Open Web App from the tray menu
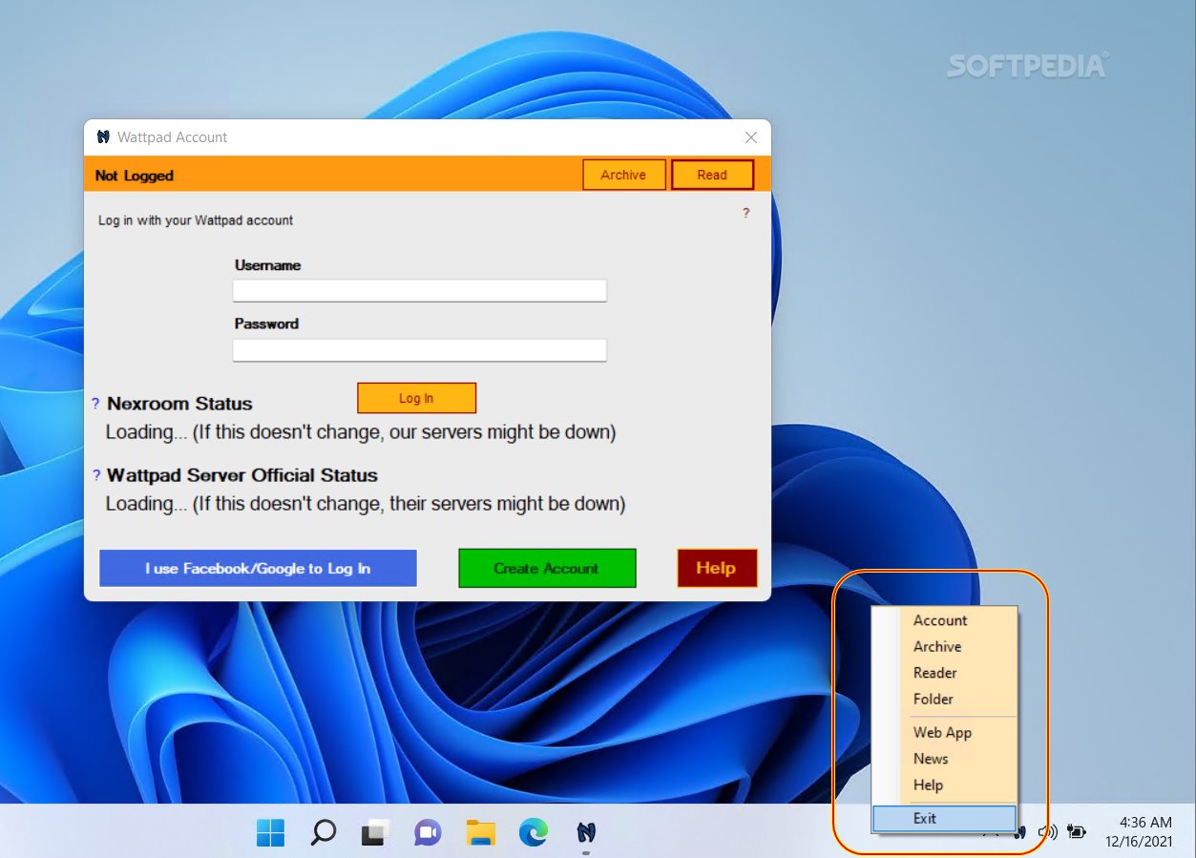Viewport: 1196px width, 858px height. click(x=942, y=733)
